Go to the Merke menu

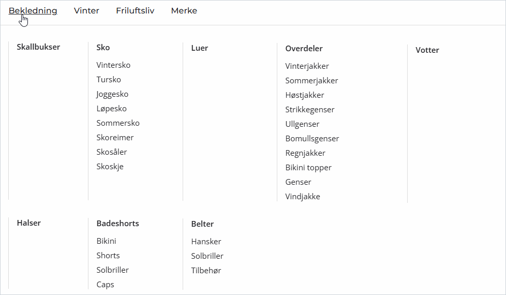(x=184, y=11)
